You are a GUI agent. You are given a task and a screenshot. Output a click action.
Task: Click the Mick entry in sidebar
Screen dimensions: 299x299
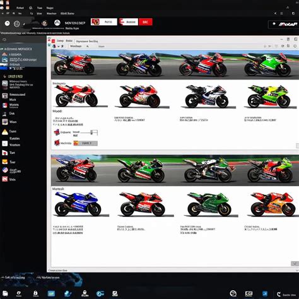[x=13, y=100]
